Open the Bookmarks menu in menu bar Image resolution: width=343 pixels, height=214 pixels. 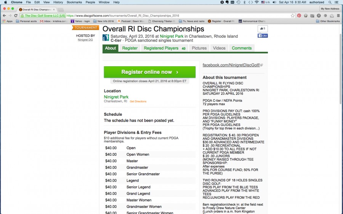pos(74,2)
